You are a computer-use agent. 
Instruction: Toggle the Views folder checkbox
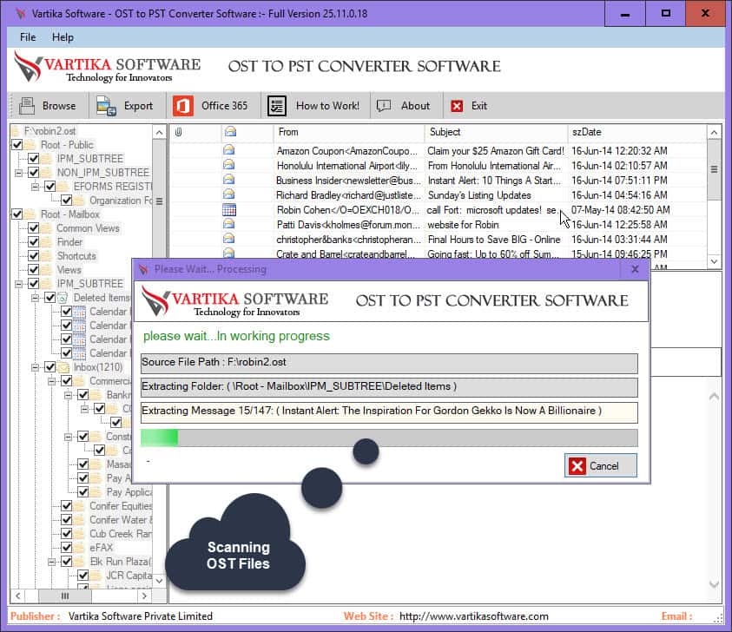[33, 270]
